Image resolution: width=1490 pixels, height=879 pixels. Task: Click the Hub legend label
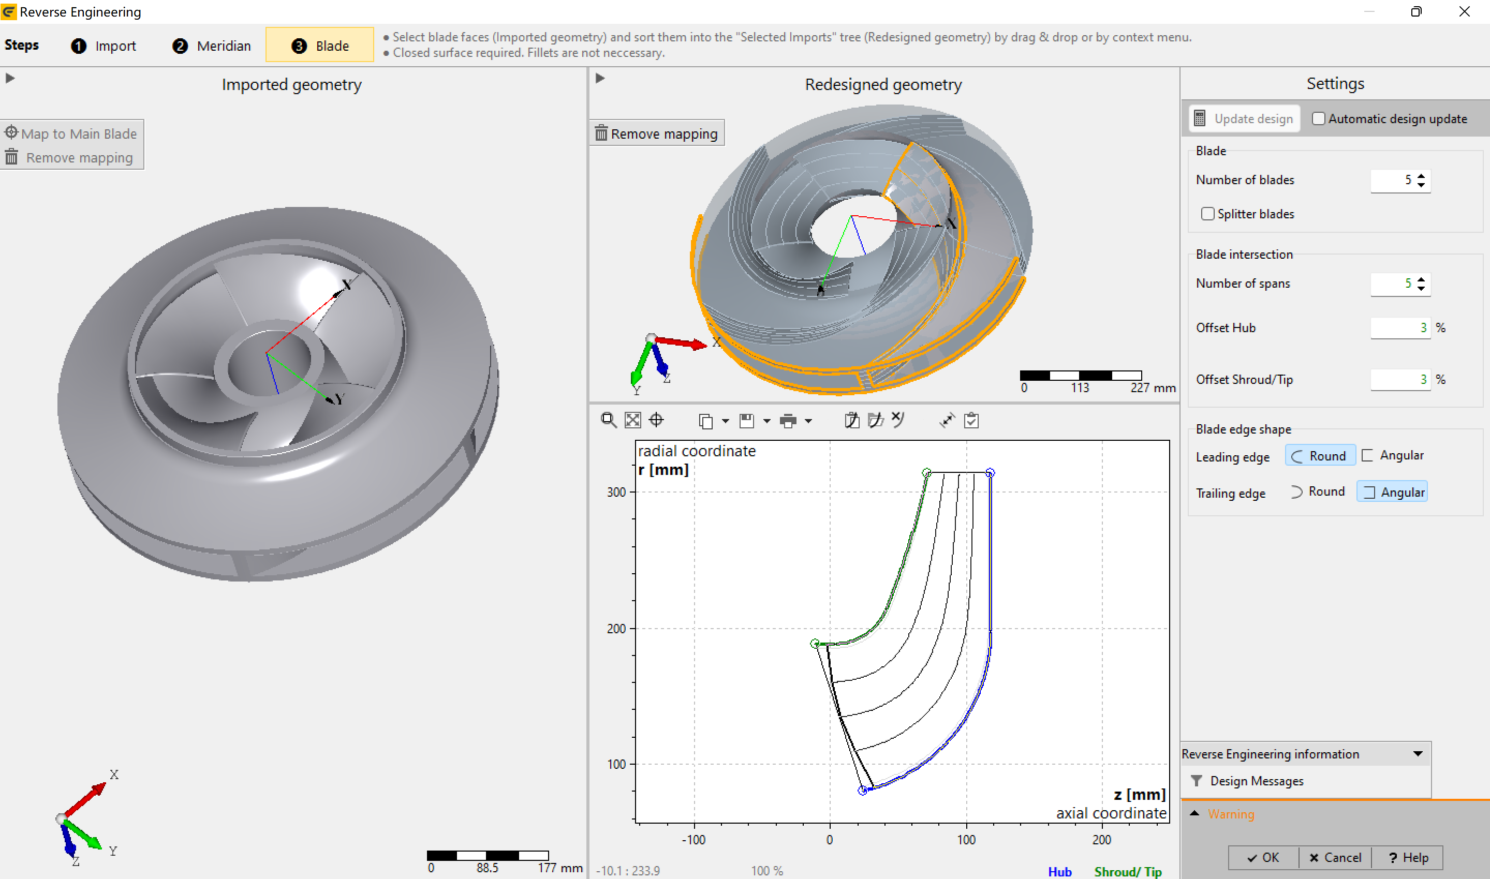[1060, 871]
